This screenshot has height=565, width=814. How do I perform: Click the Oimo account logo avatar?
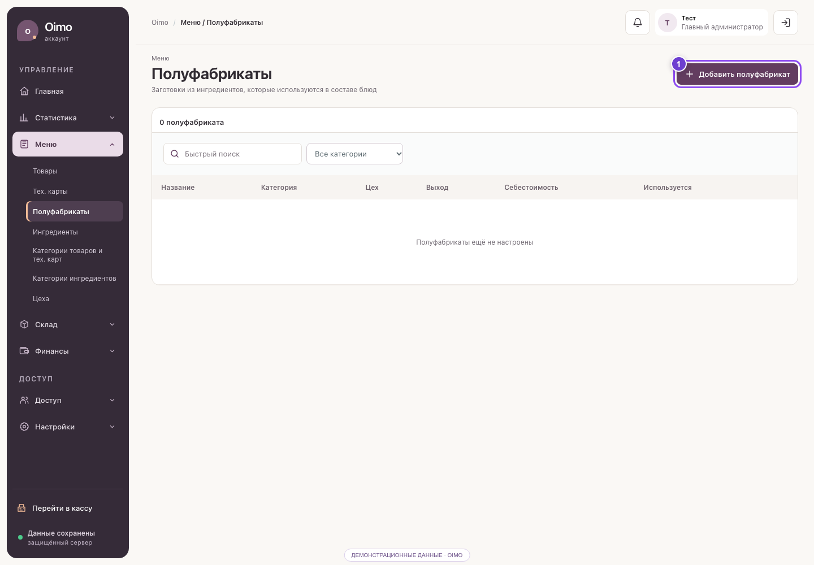pos(28,31)
